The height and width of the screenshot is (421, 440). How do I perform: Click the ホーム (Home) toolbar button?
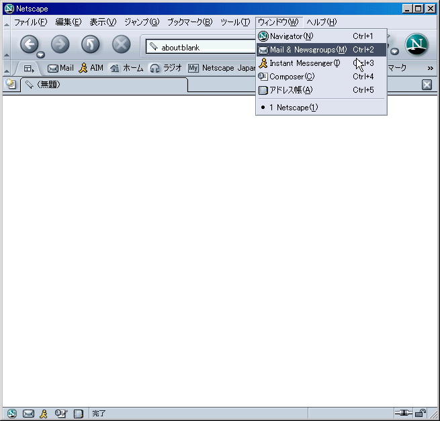pyautogui.click(x=126, y=68)
